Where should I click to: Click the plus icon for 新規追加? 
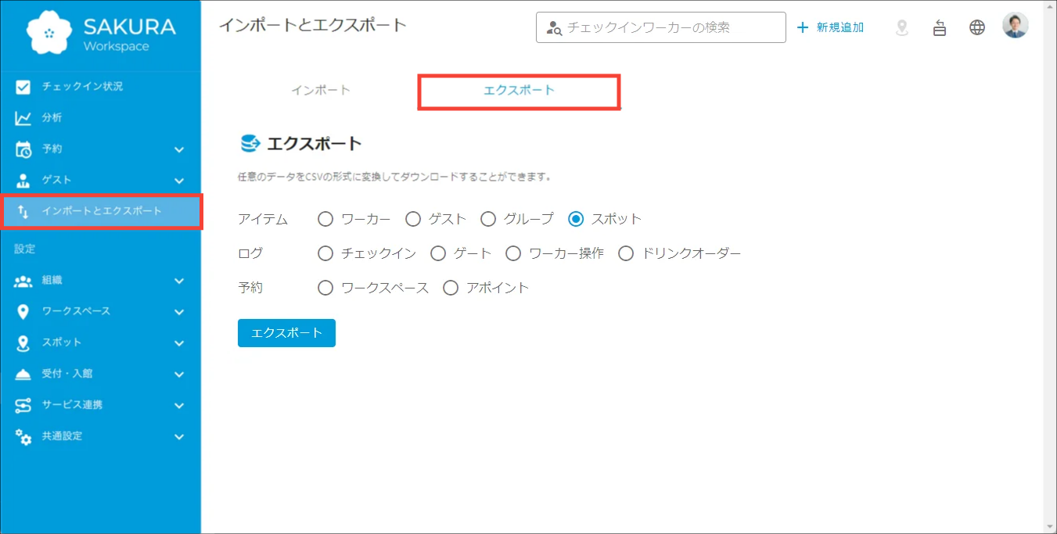point(802,27)
